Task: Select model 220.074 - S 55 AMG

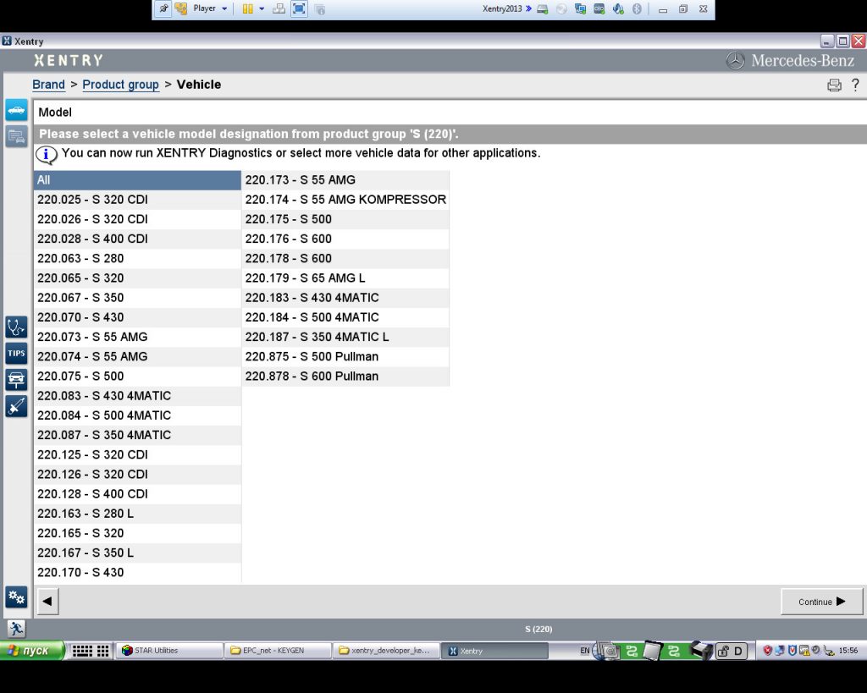Action: point(138,356)
